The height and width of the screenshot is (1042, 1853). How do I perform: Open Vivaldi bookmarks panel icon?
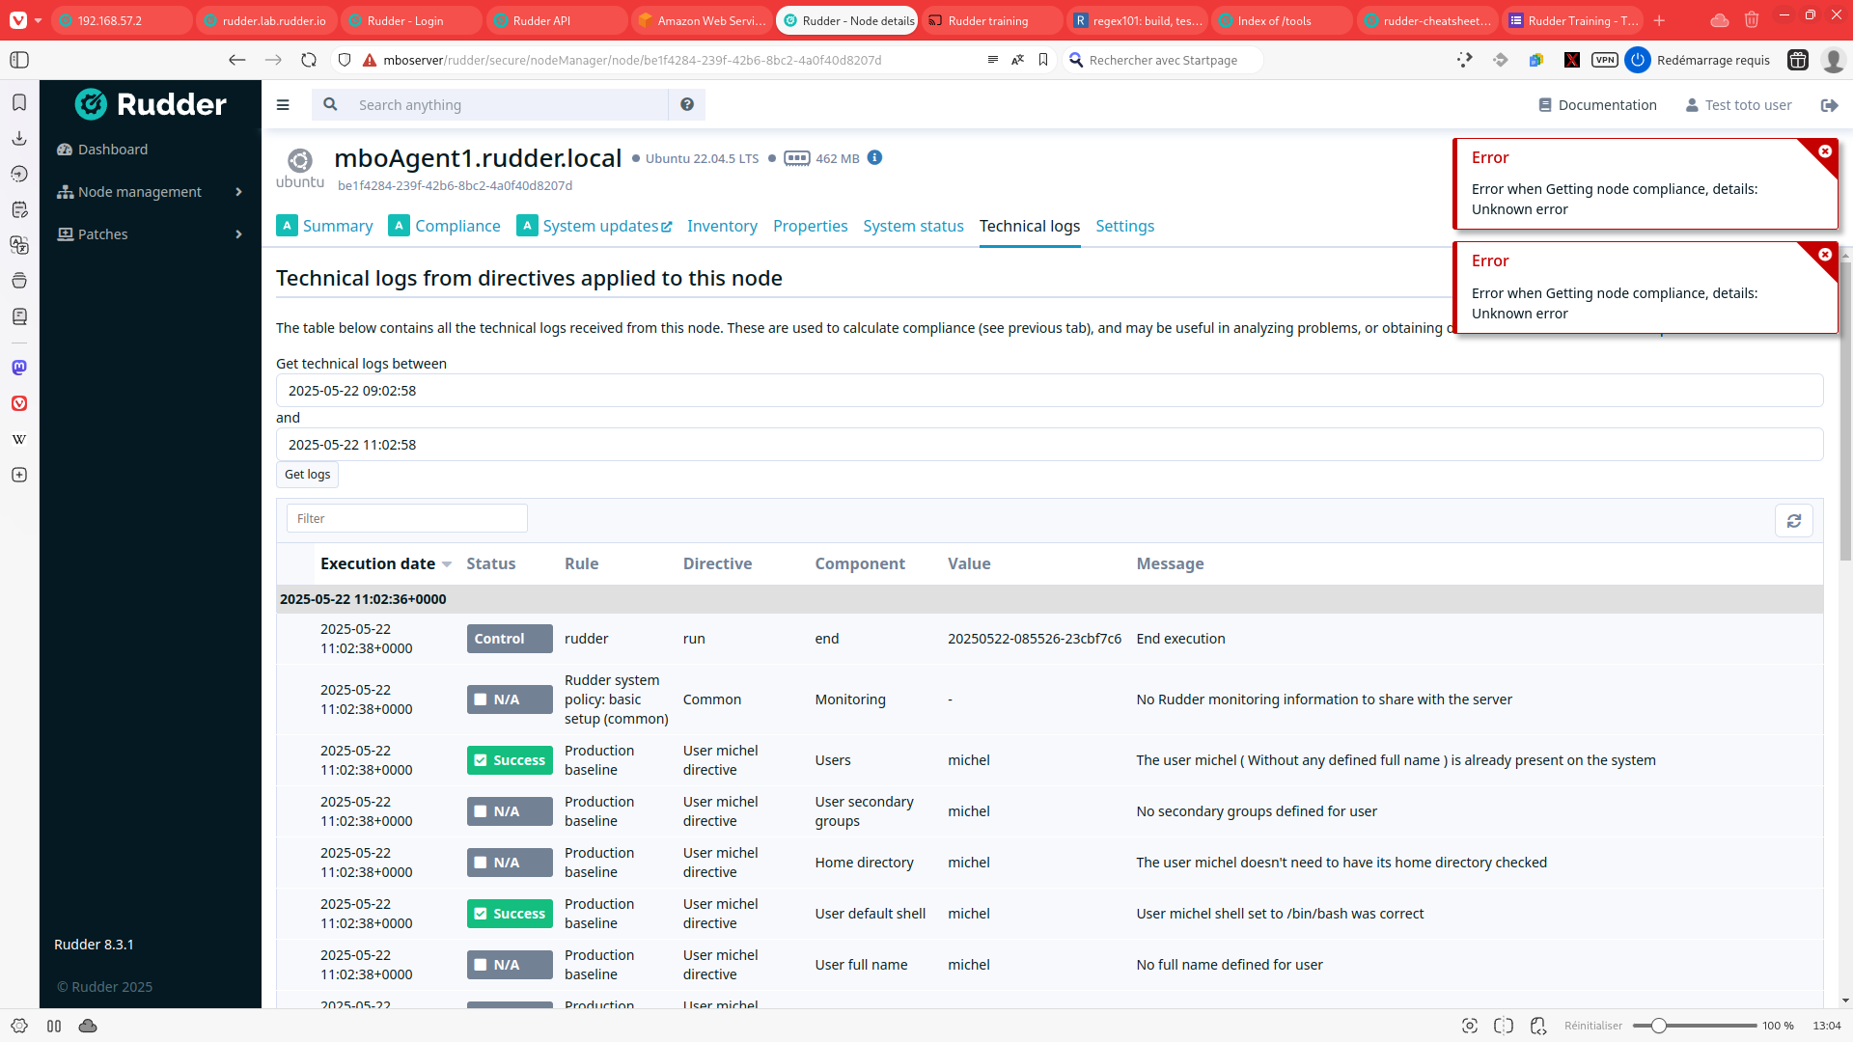click(19, 102)
